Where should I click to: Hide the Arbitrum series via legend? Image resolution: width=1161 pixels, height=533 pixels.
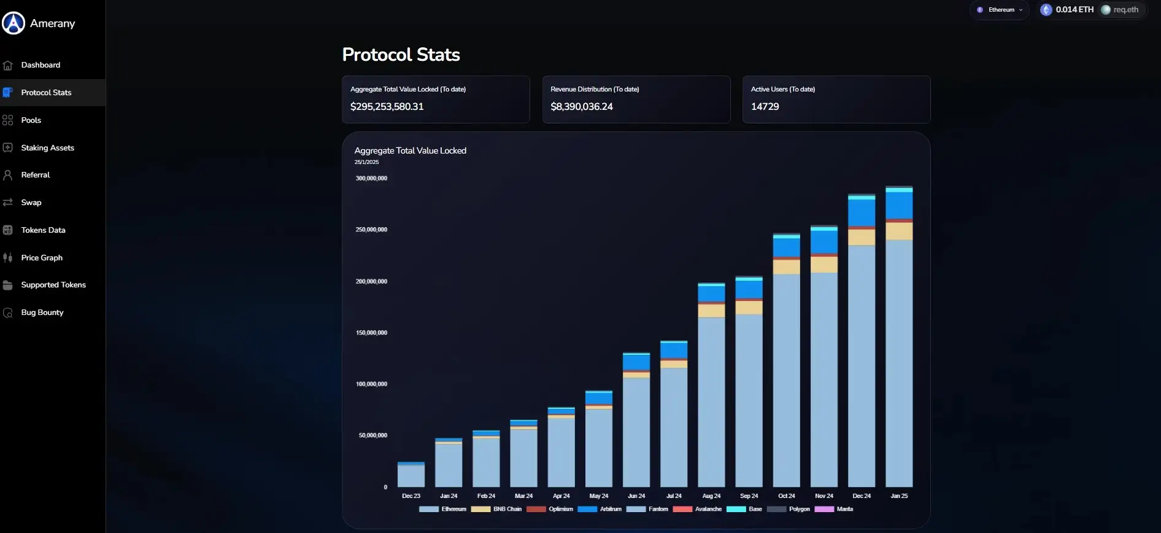pyautogui.click(x=610, y=509)
